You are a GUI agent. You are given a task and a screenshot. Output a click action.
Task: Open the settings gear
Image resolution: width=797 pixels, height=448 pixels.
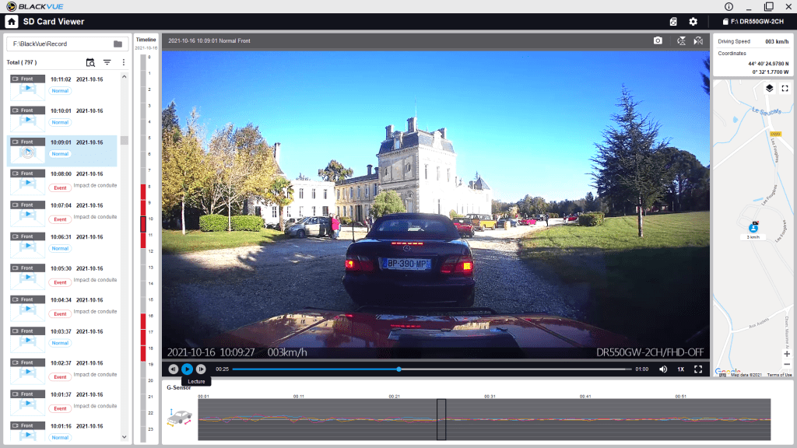tap(693, 22)
